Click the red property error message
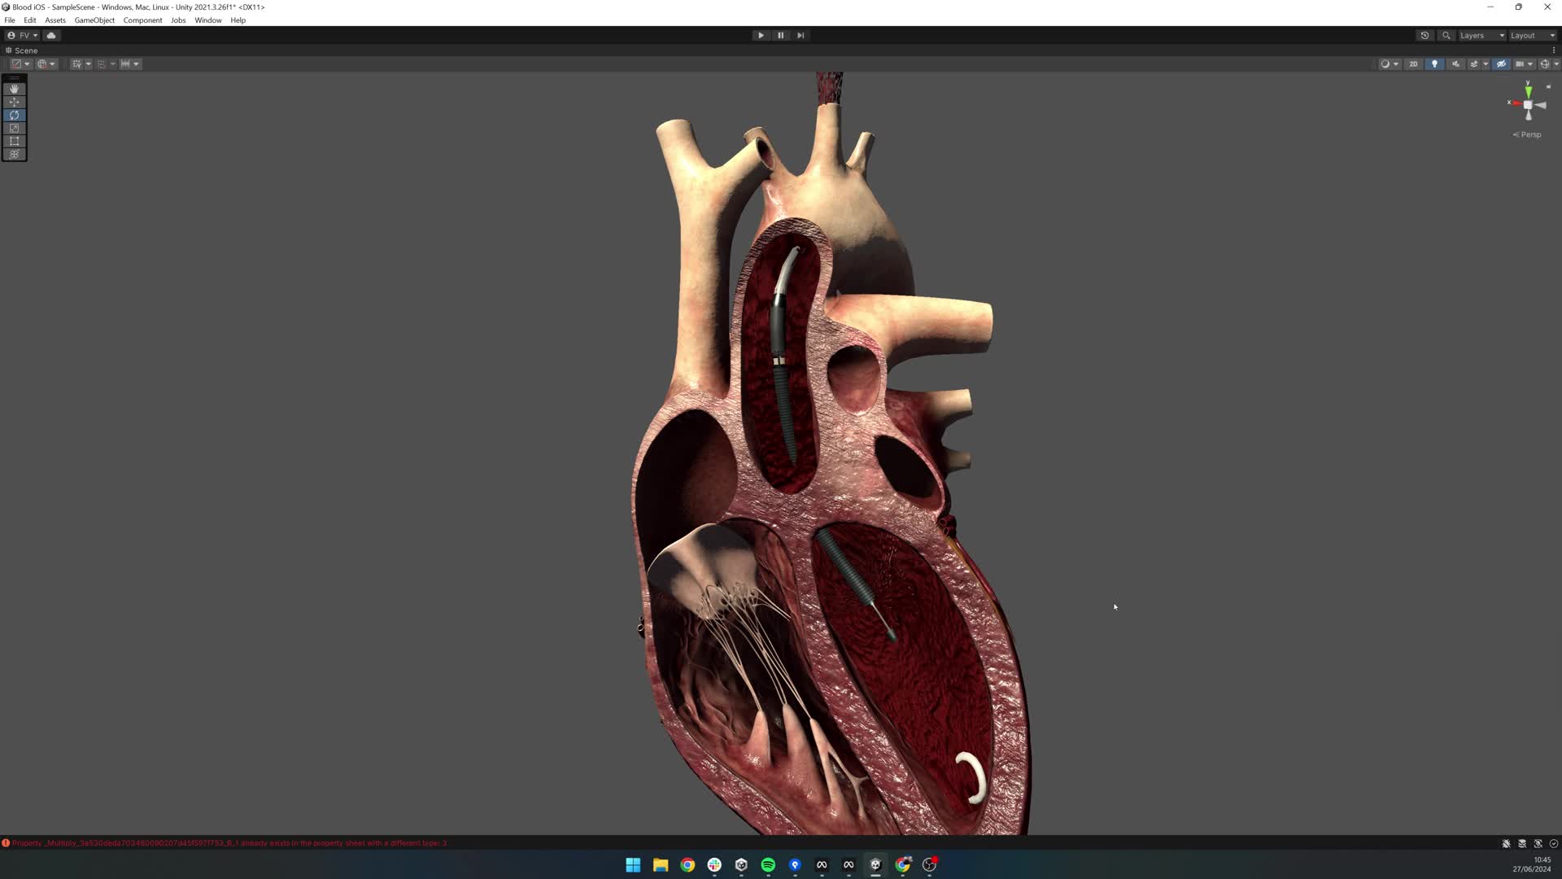This screenshot has height=879, width=1562. click(x=225, y=842)
